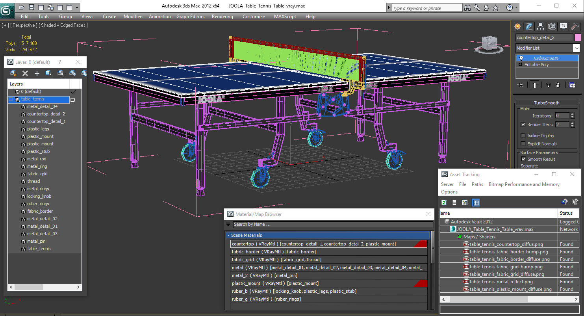The image size is (584, 316).
Task: Click Remove Modifier from stack icon
Action: pyautogui.click(x=558, y=85)
